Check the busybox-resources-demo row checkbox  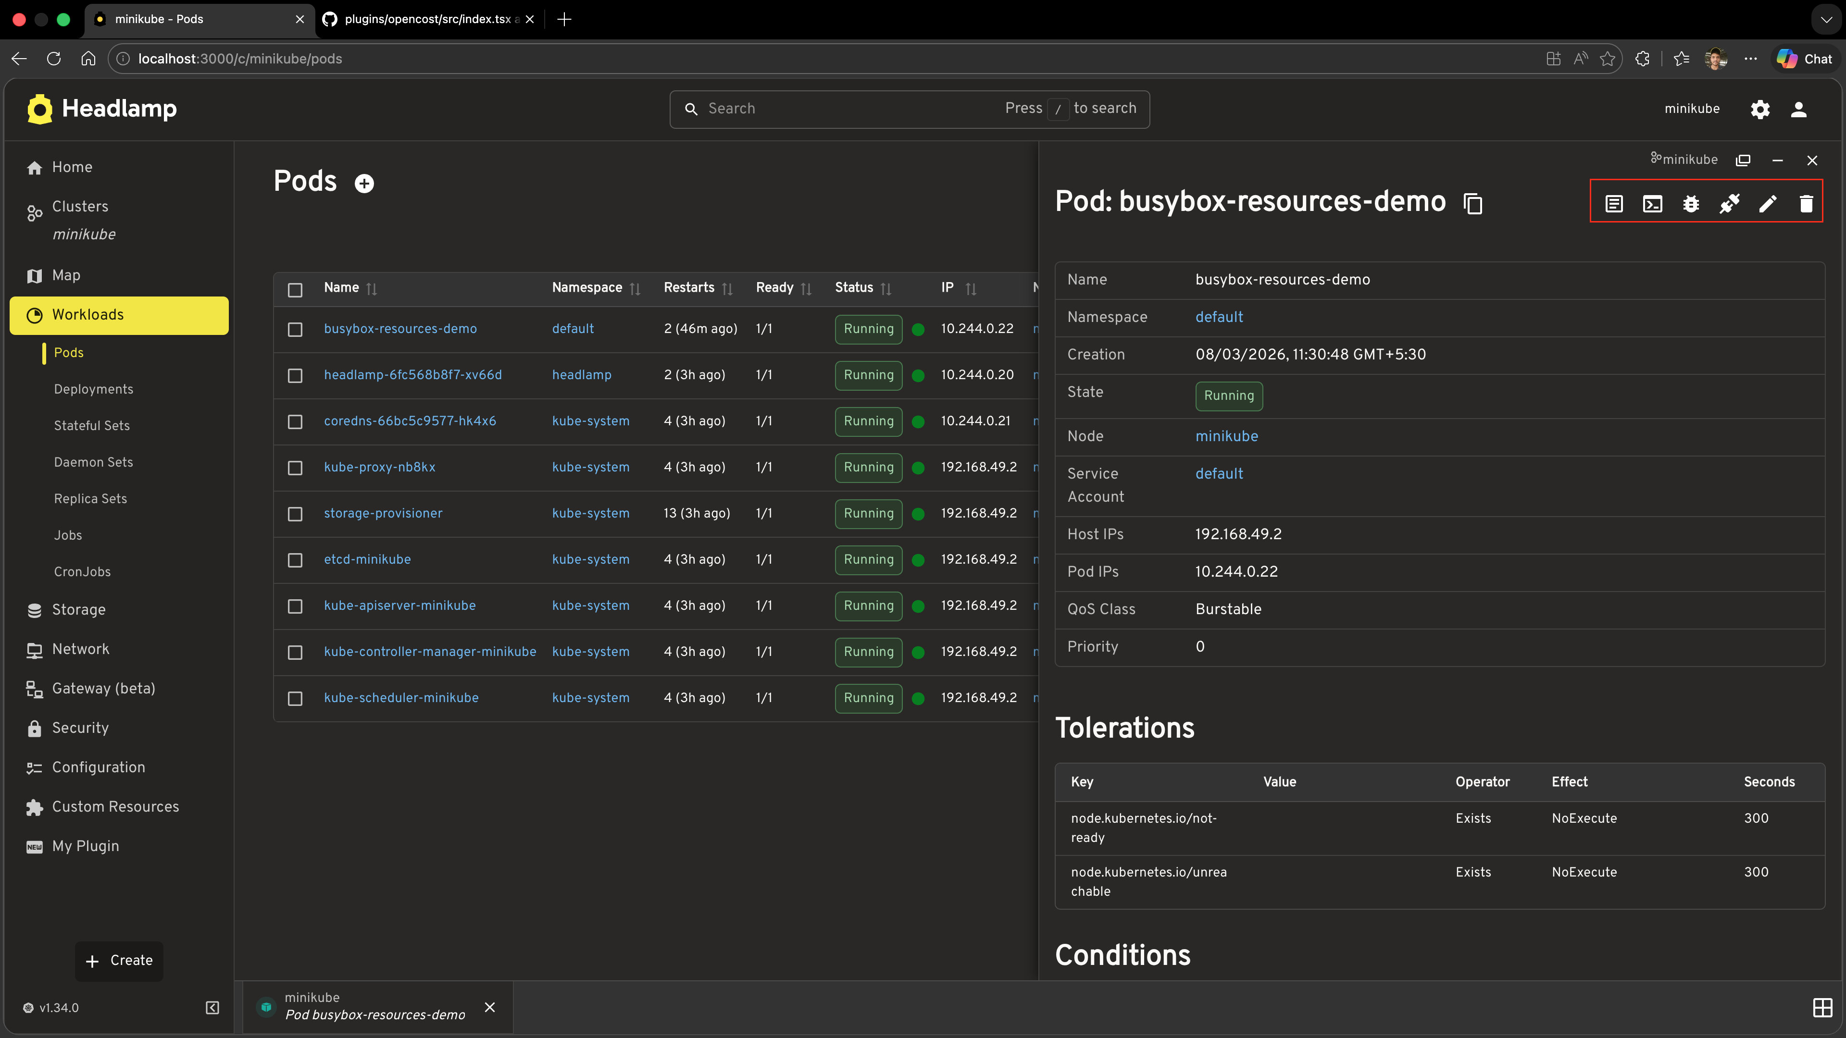click(295, 330)
